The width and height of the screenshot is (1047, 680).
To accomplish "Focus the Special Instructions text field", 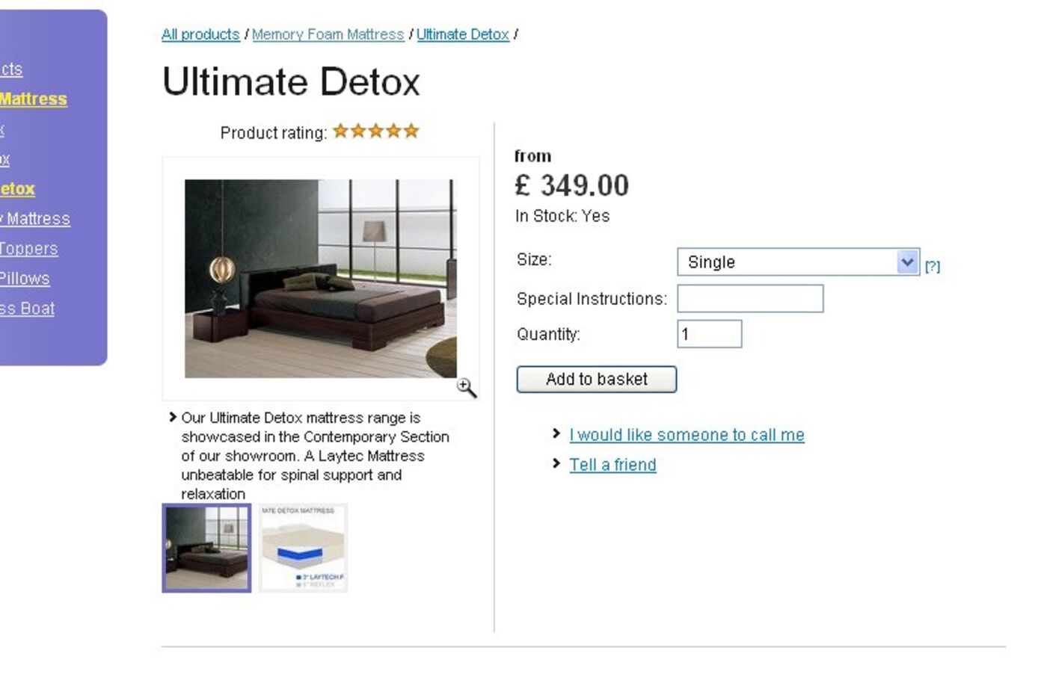I will 750,298.
